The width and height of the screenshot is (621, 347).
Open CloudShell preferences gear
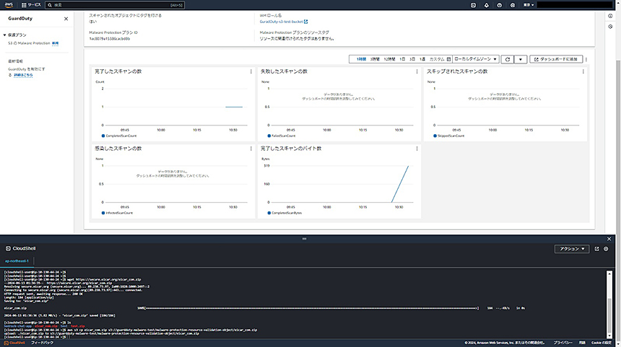pyautogui.click(x=606, y=249)
